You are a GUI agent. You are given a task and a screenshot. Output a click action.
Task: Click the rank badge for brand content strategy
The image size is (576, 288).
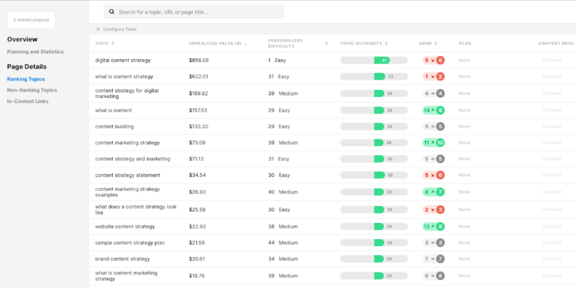coord(433,259)
